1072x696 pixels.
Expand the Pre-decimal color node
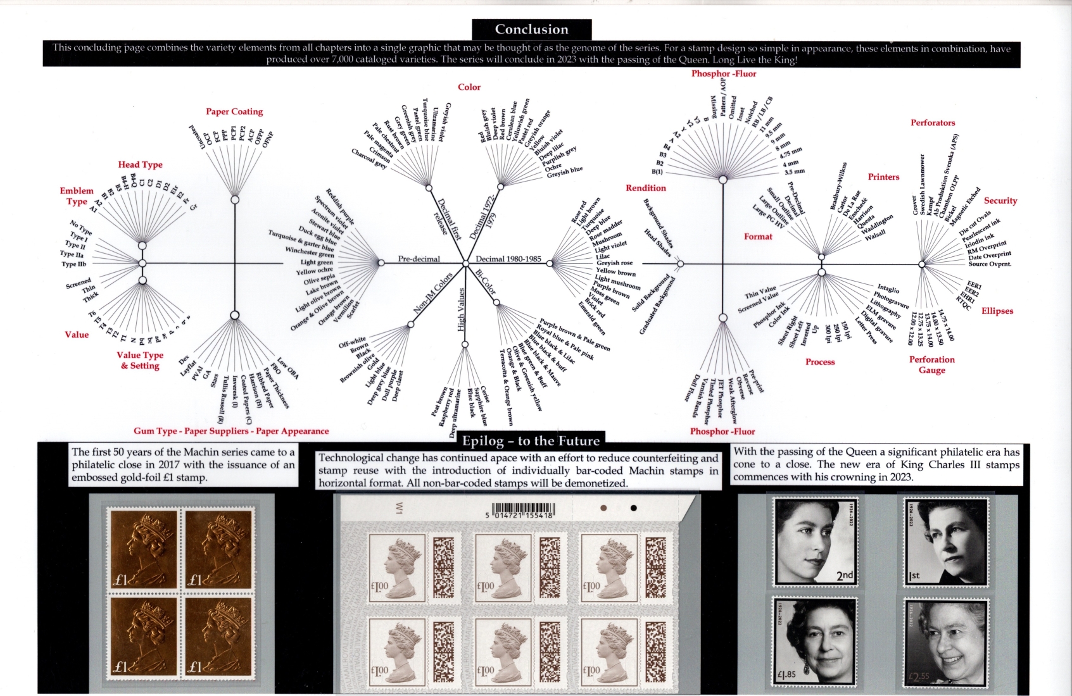click(x=381, y=263)
